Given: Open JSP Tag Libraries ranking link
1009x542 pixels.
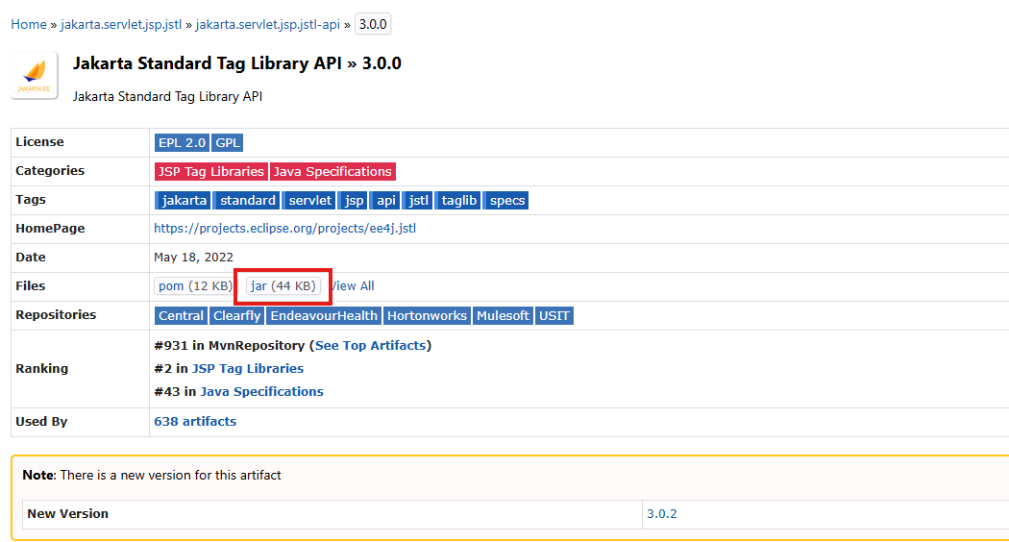Looking at the screenshot, I should [248, 369].
